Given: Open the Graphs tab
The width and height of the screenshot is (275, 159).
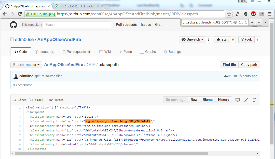Looking at the screenshot, I should tap(148, 52).
